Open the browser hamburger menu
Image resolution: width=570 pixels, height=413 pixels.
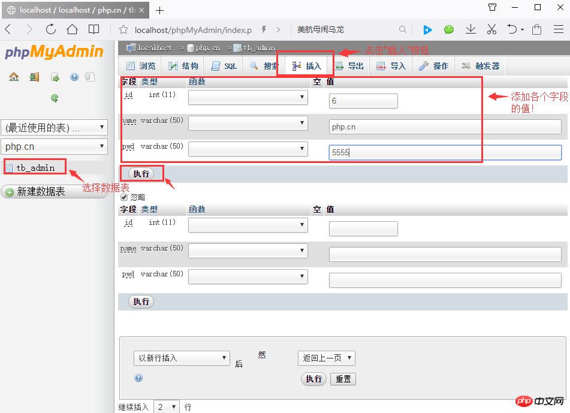(559, 29)
